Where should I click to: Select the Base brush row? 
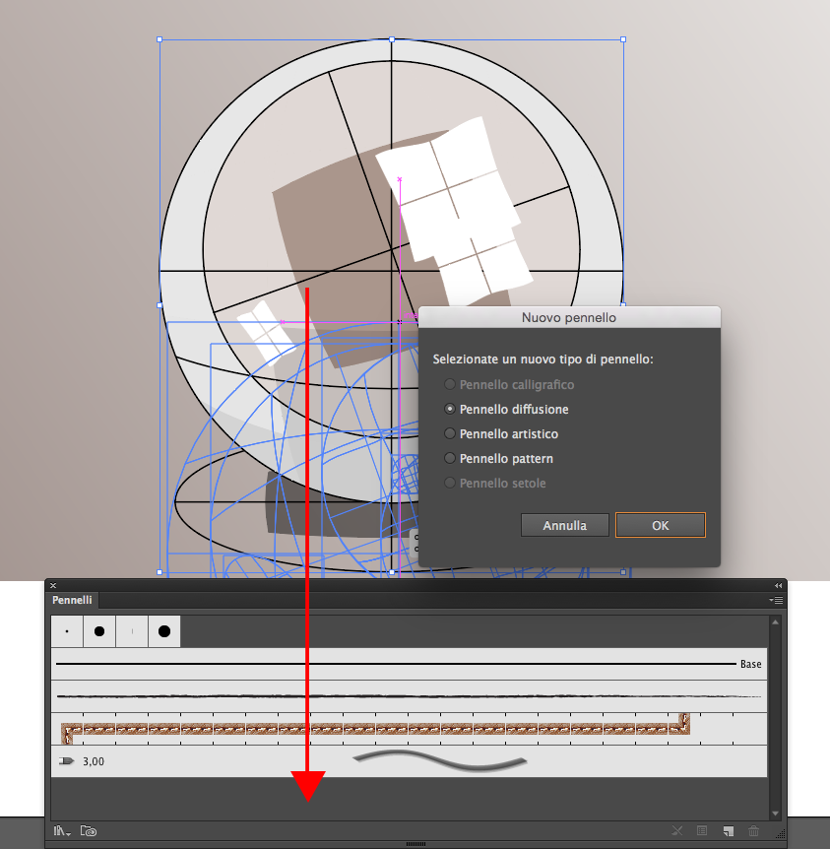409,664
